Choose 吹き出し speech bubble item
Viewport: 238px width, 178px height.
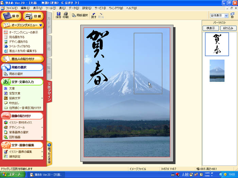[14, 103]
